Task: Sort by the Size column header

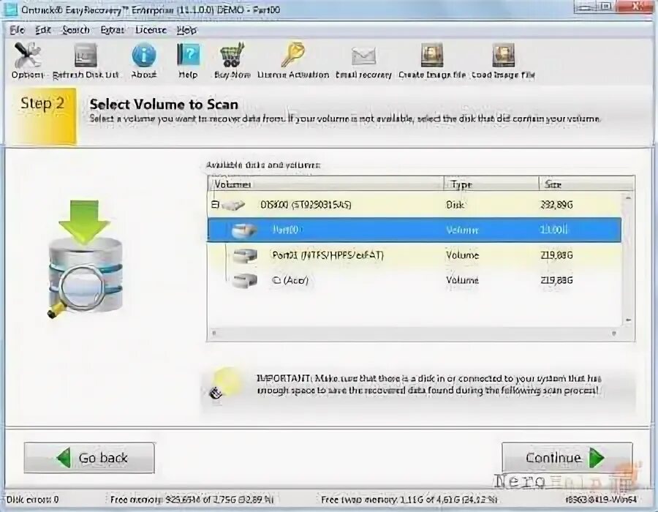Action: pos(586,184)
